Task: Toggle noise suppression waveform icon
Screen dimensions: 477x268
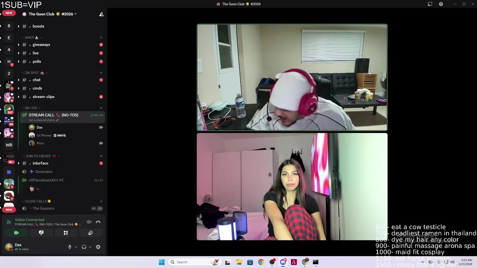Action: 89,222
